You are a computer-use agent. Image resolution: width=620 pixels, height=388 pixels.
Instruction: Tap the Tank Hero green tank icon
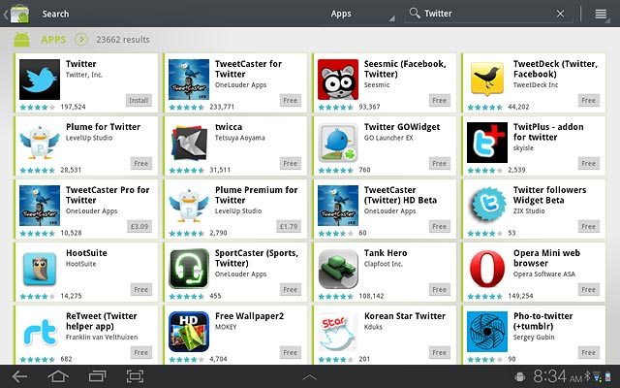pyautogui.click(x=338, y=269)
